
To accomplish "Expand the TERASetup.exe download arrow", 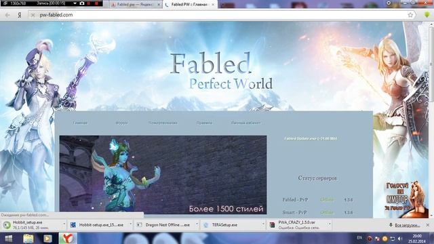I will pyautogui.click(x=263, y=224).
